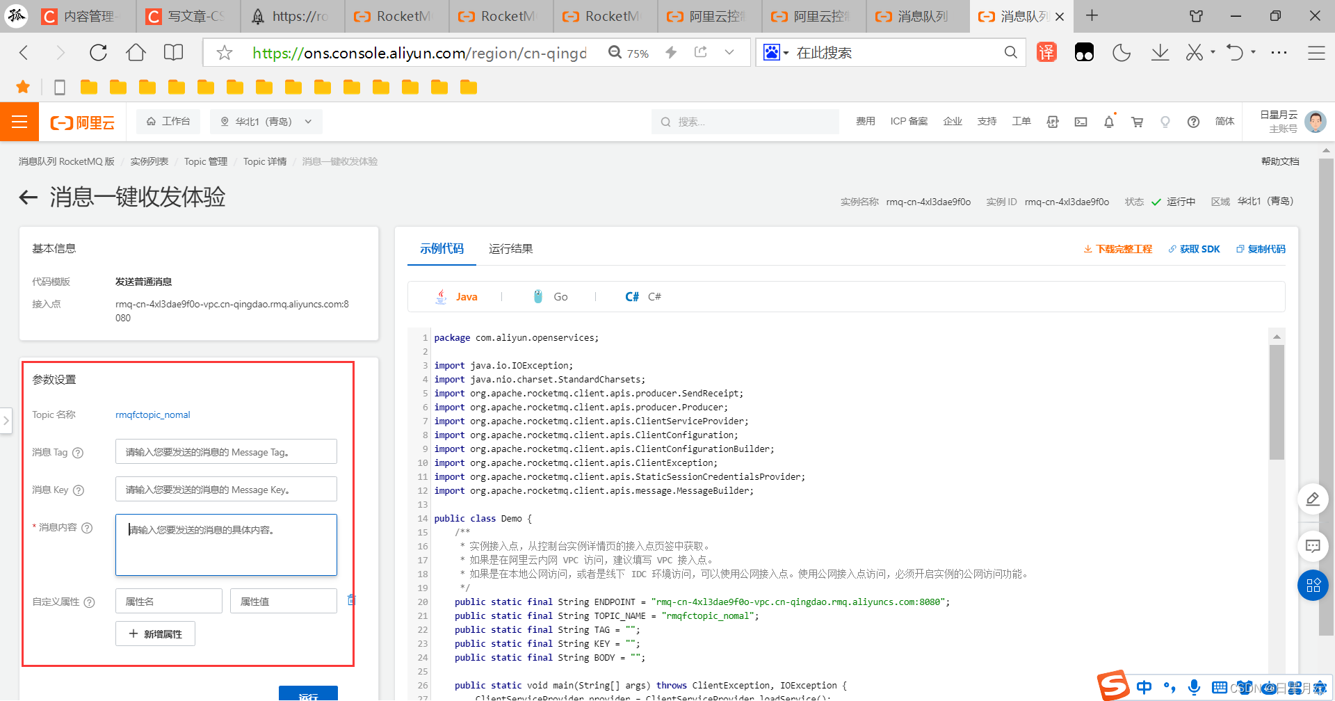Click browser zoom 75% indicator
The height and width of the screenshot is (701, 1335).
[629, 53]
